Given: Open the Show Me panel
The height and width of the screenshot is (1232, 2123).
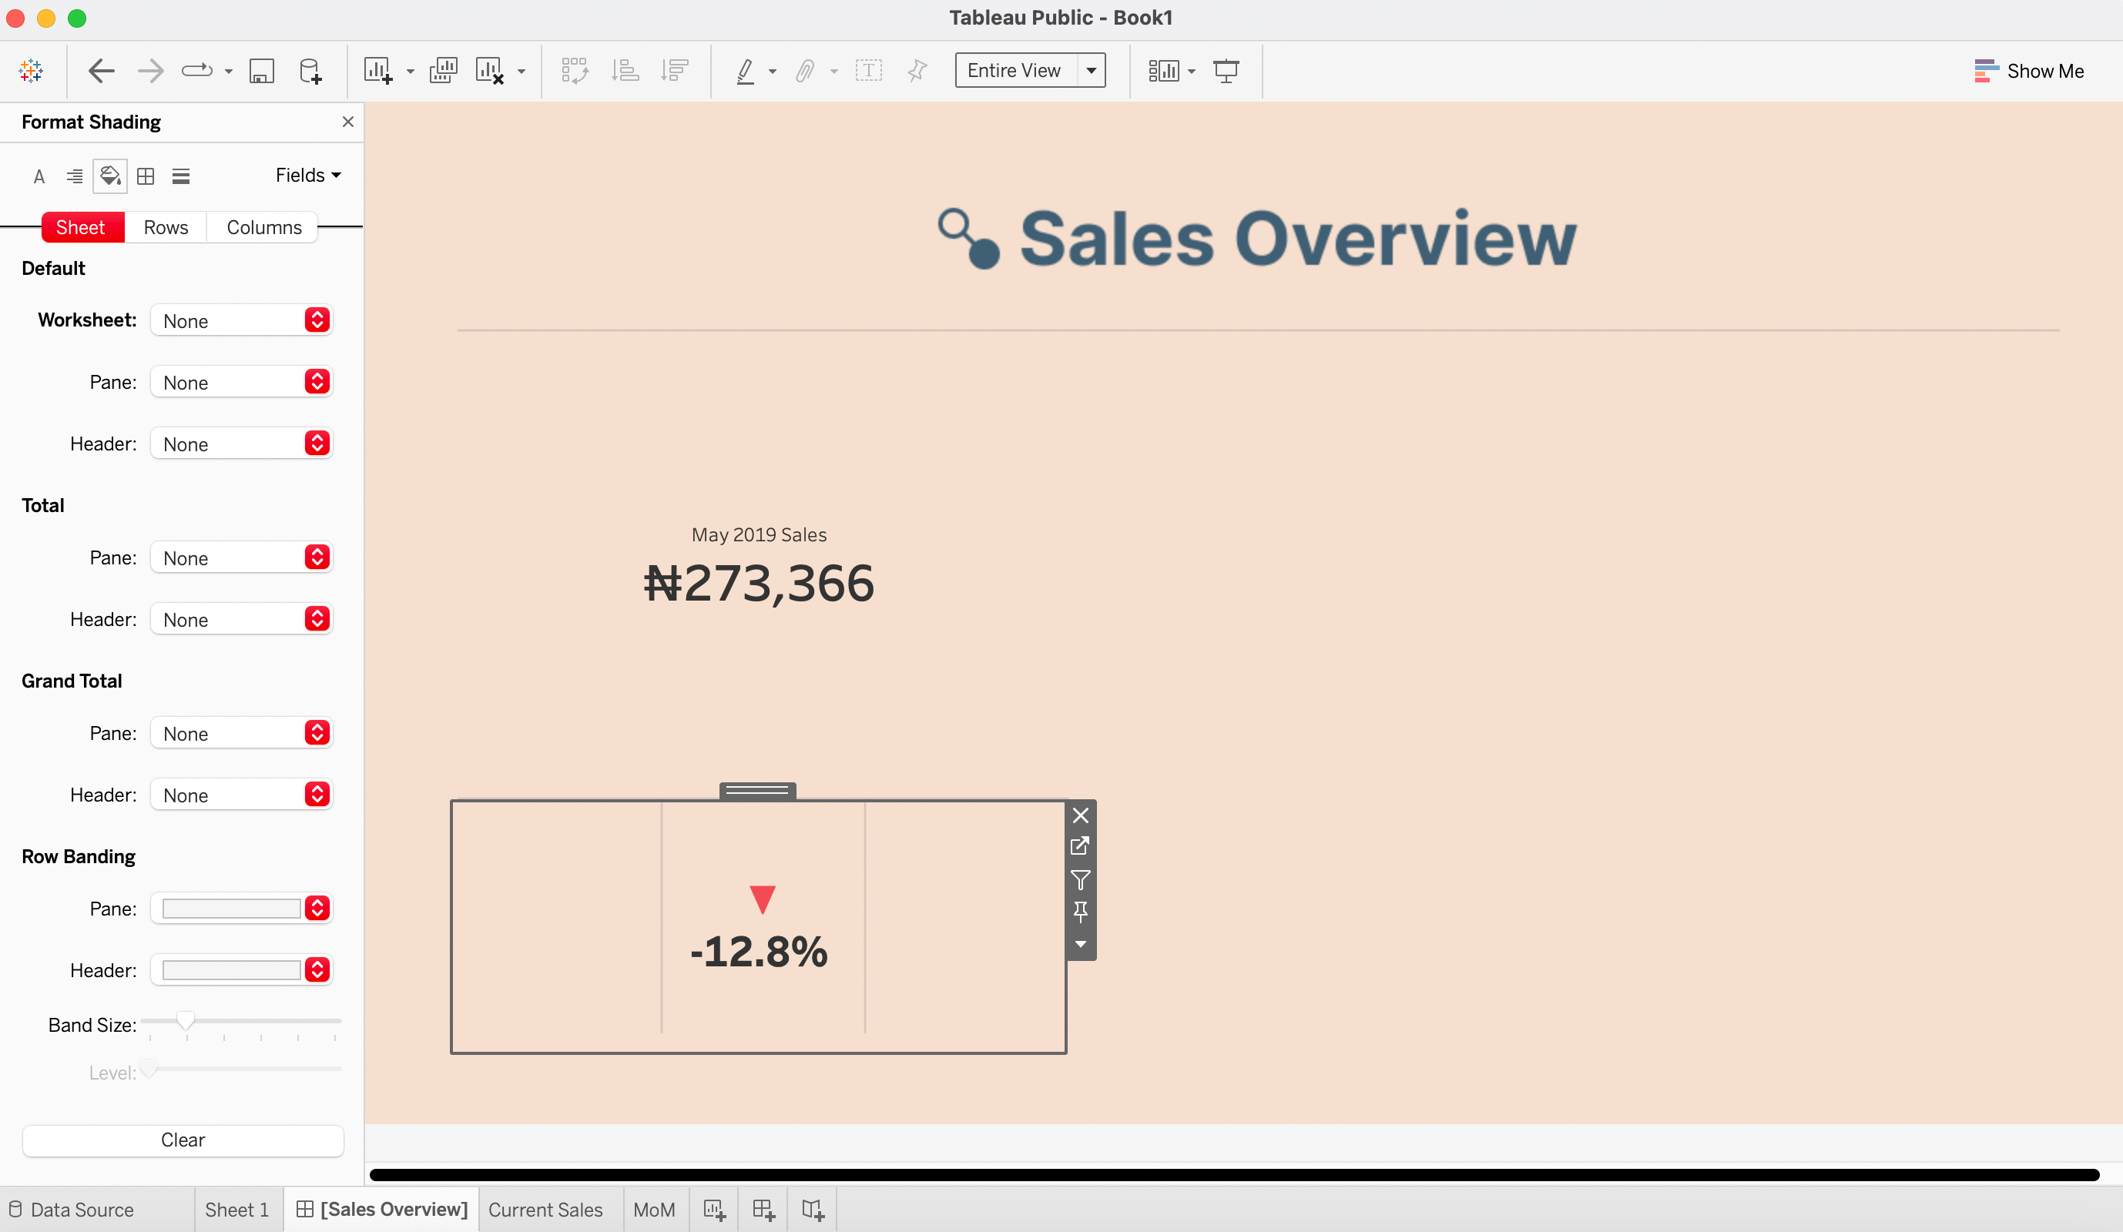Looking at the screenshot, I should click(x=2029, y=71).
